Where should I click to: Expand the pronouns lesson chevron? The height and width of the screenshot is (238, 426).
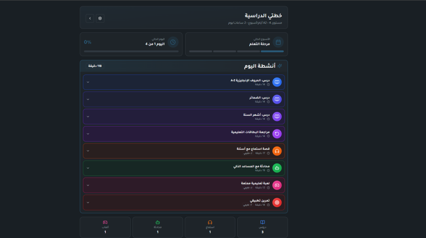coord(88,99)
